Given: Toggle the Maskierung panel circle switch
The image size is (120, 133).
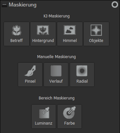Looking at the screenshot, I should tap(115, 5).
